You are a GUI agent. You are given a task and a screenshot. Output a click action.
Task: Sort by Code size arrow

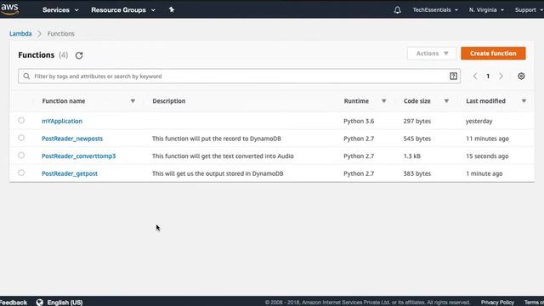[446, 101]
